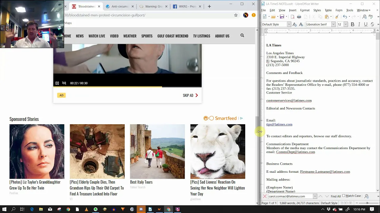Expand the Font Size dropdown
This screenshot has width=380, height=213.
[x=346, y=24]
